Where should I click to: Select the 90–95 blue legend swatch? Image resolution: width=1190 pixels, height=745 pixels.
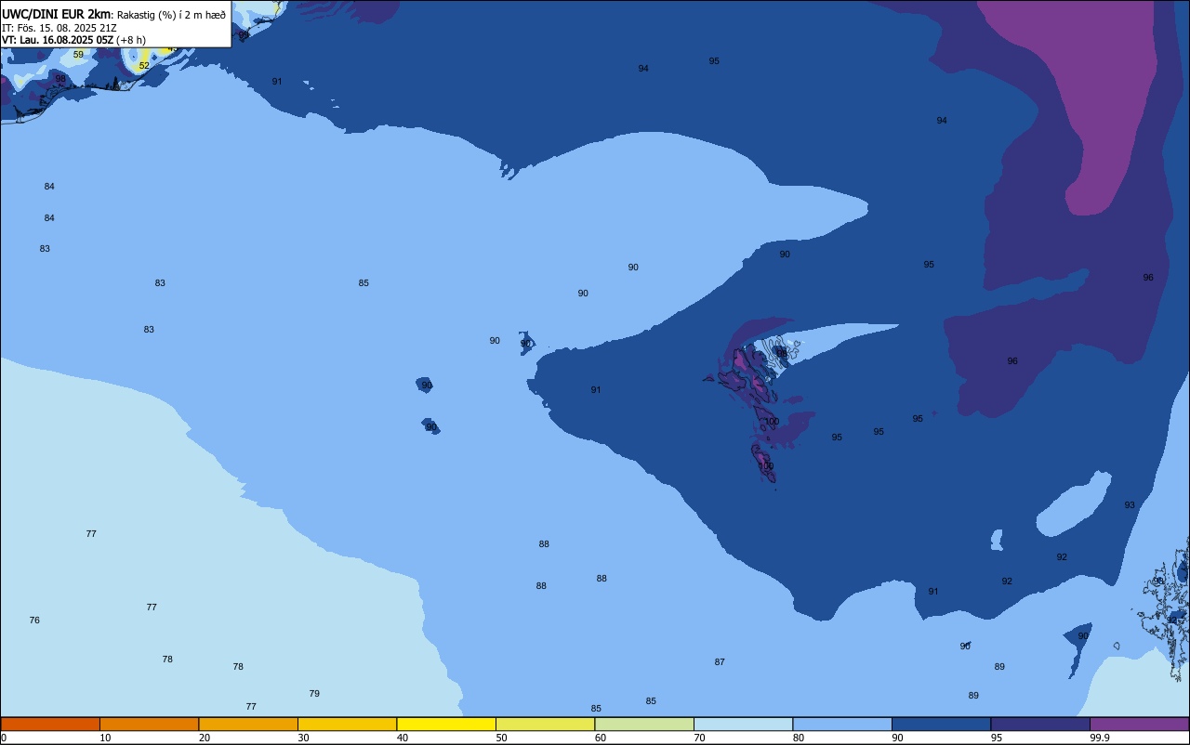click(941, 724)
